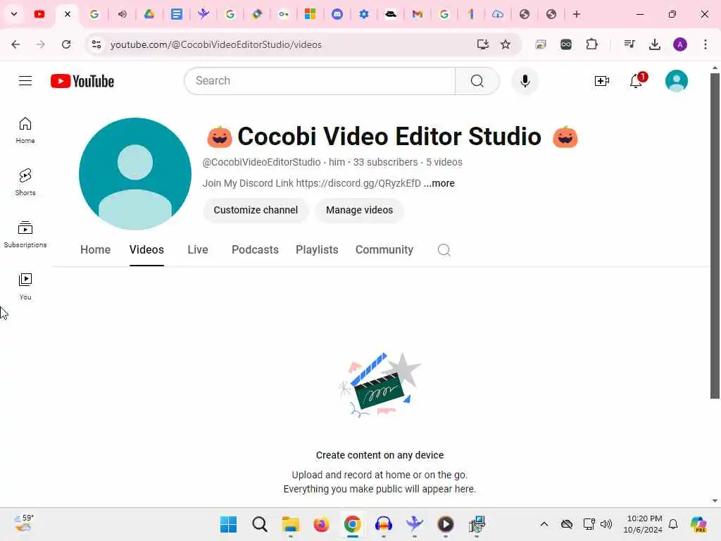Open the Community tab
Image resolution: width=721 pixels, height=541 pixels.
pyautogui.click(x=384, y=250)
